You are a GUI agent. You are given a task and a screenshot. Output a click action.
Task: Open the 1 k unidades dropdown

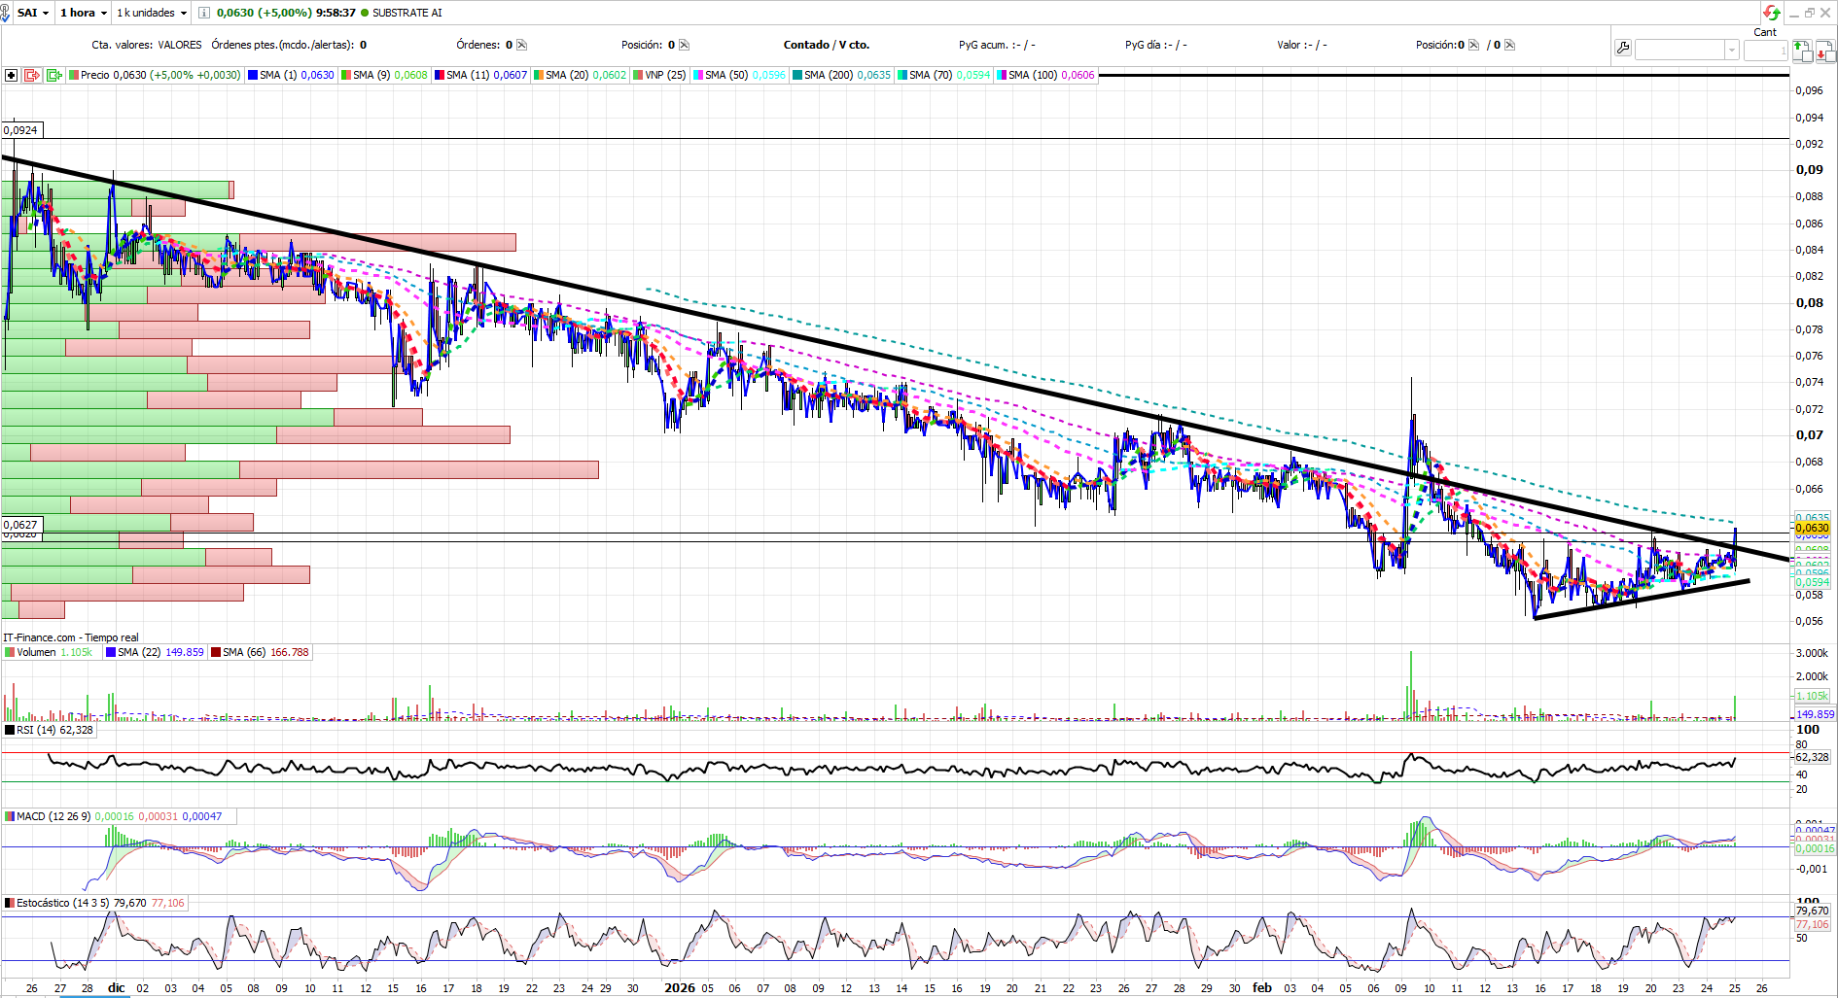click(x=152, y=13)
